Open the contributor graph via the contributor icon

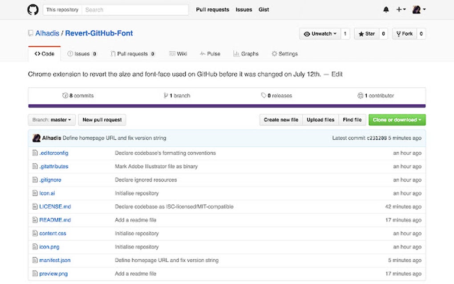pyautogui.click(x=361, y=95)
